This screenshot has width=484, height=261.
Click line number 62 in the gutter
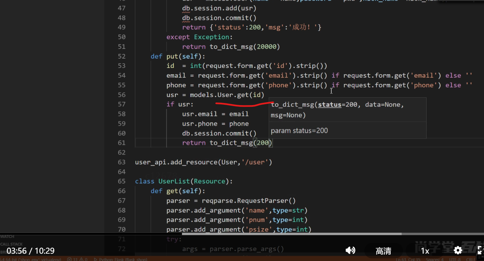[122, 153]
